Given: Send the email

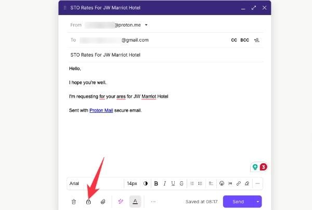Looking at the screenshot, I should (238, 202).
